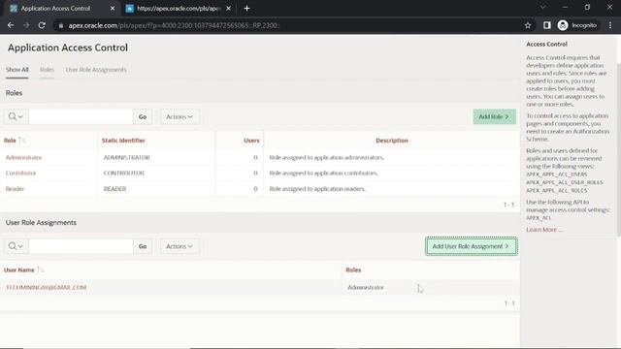The image size is (621, 349).
Task: Click the Users column header
Action: [x=251, y=141]
